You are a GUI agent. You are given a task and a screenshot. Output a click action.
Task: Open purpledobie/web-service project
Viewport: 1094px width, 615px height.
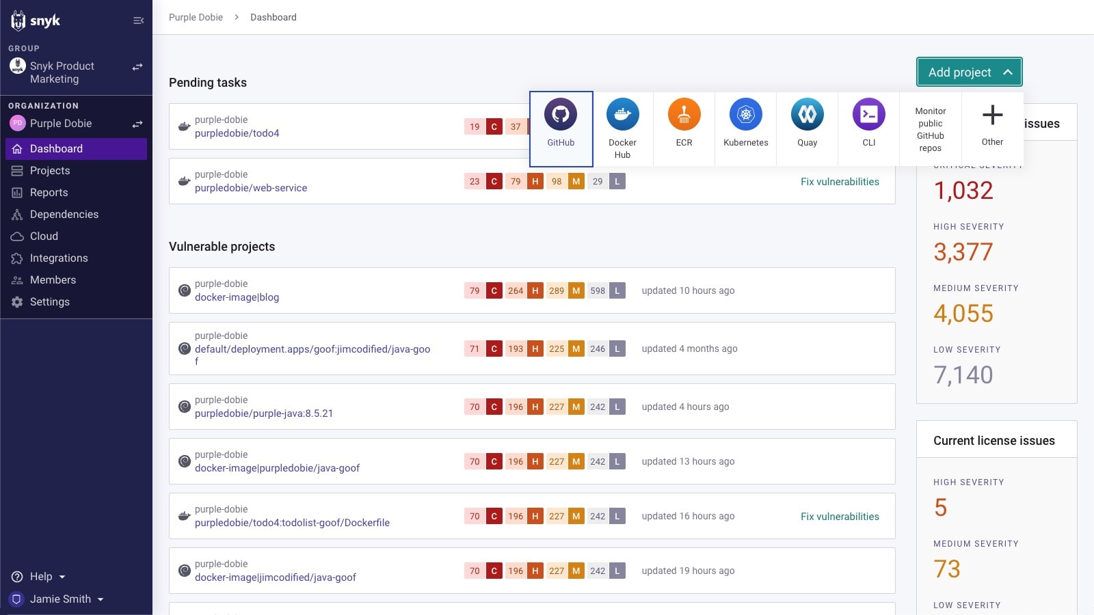click(x=251, y=188)
